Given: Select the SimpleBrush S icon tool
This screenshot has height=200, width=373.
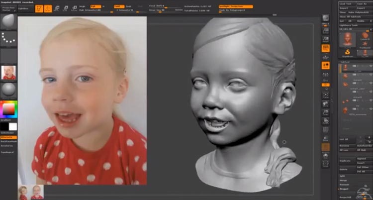Looking at the screenshot, I should pos(348,52).
